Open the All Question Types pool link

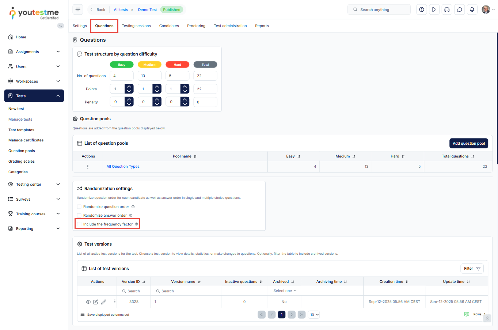click(123, 167)
